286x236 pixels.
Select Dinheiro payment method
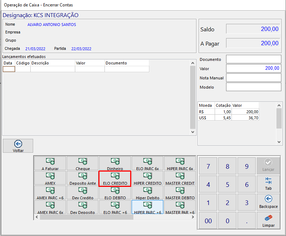pos(115,163)
